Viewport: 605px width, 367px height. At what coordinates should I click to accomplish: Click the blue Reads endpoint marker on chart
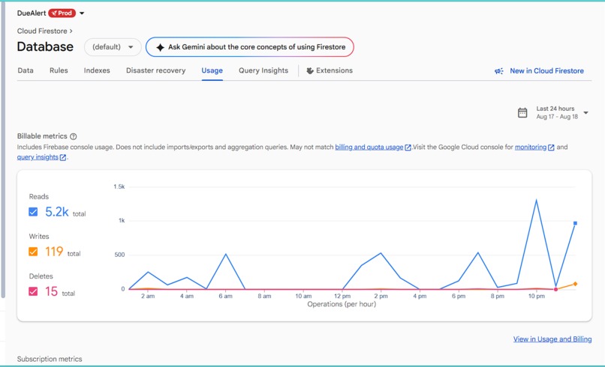[x=575, y=223]
